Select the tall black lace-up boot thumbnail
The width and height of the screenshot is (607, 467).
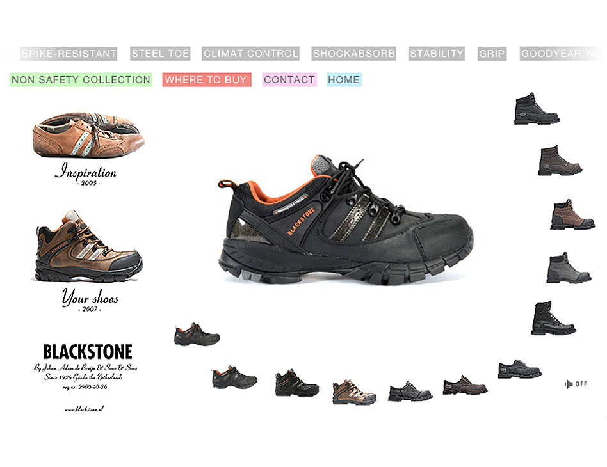tap(554, 318)
